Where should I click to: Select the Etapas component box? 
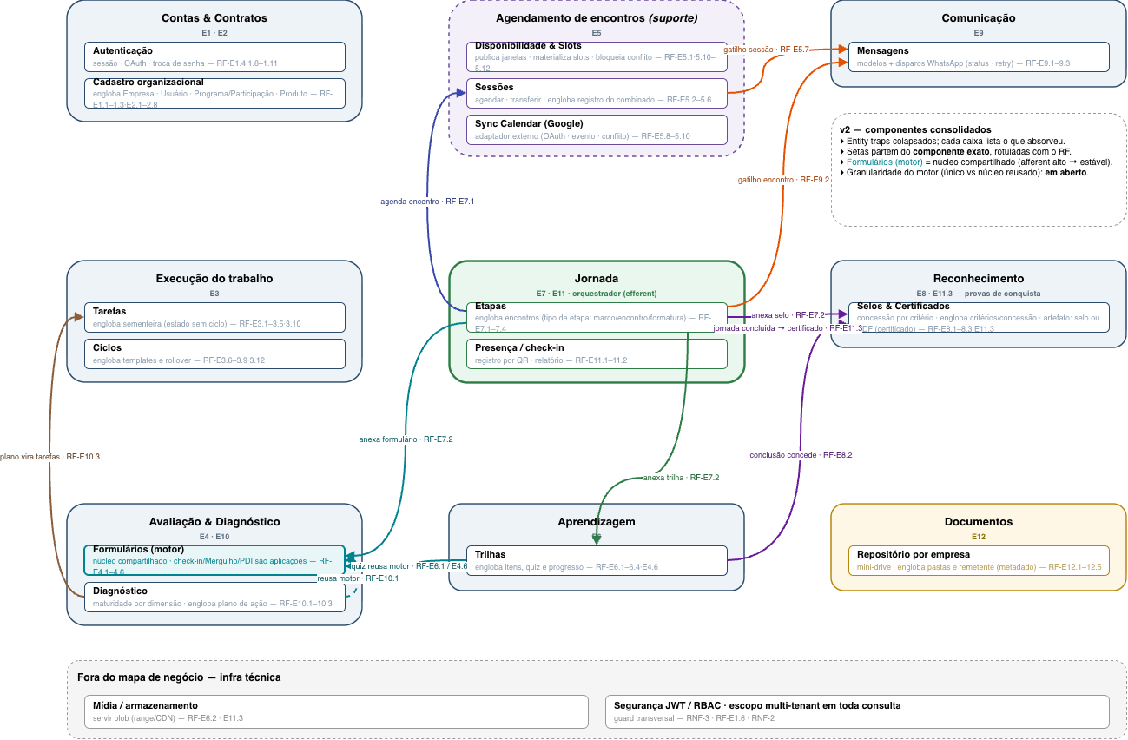(x=597, y=317)
